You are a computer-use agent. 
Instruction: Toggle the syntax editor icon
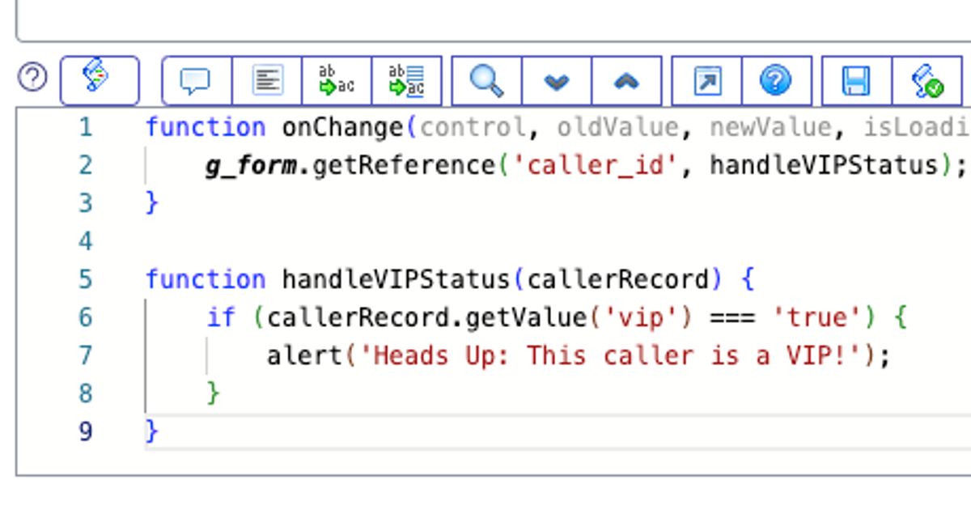click(x=100, y=81)
